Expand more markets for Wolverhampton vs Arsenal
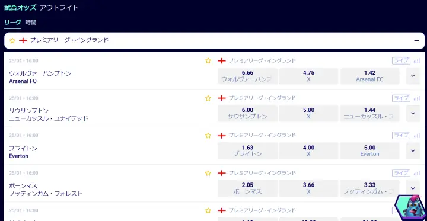 413,76
